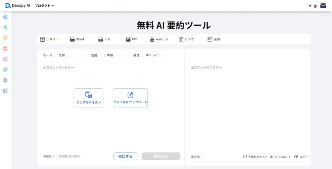Open the flashcards icon in sidebar
This screenshot has width=332, height=169.
5,91
